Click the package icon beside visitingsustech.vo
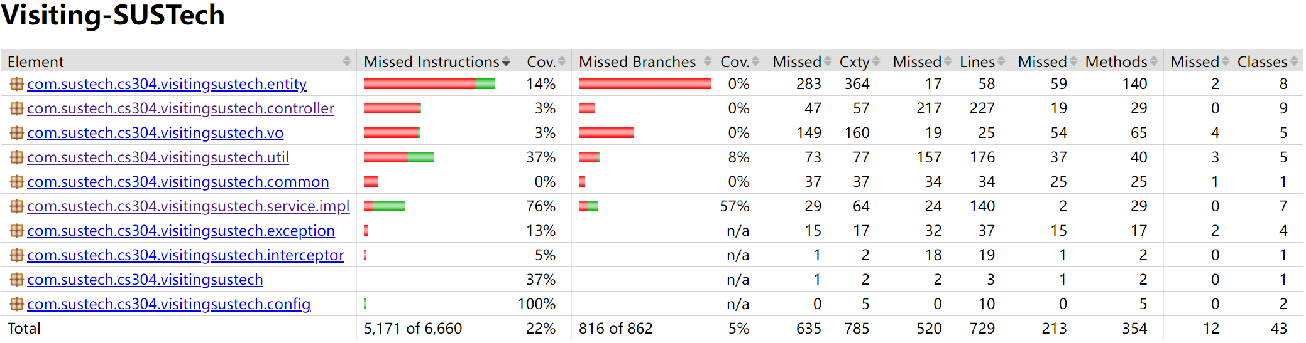The image size is (1306, 343). 16,133
